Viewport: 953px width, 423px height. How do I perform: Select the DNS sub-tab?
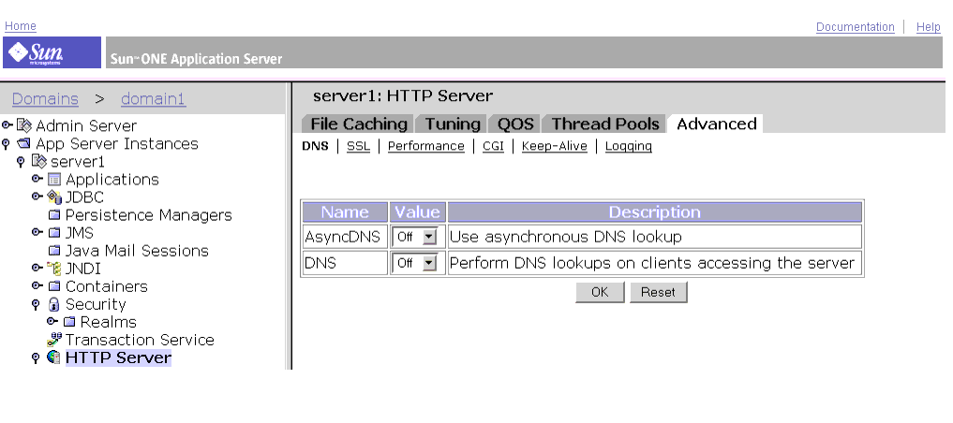[316, 146]
